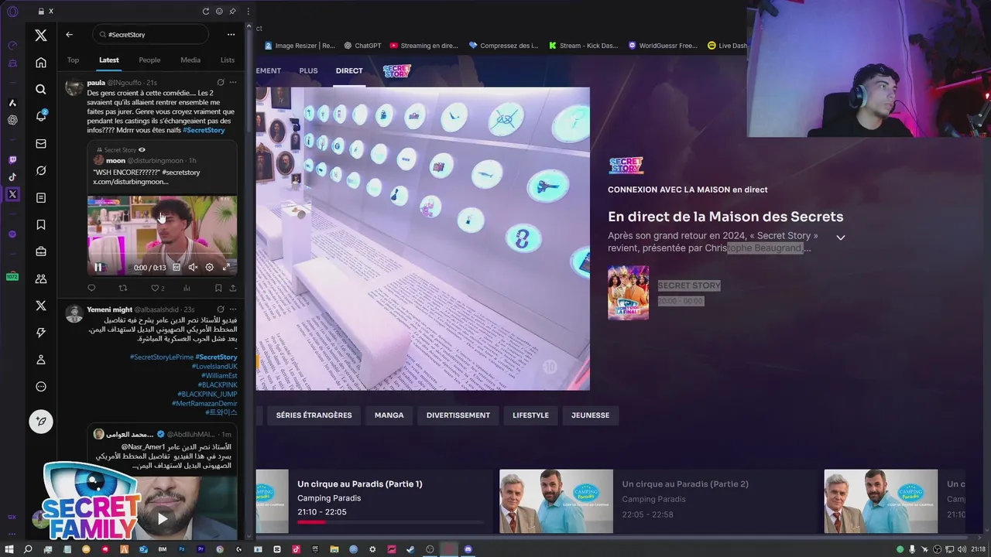This screenshot has width=991, height=557.
Task: Click the #SecretStory search field
Action: (x=150, y=34)
